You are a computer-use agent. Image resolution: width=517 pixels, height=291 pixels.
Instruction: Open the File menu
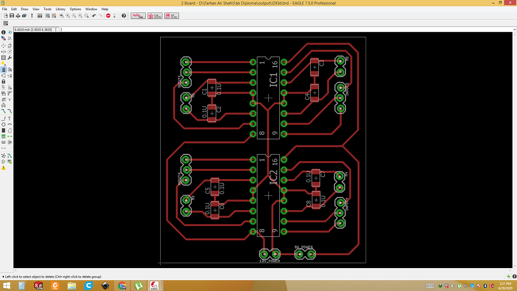pos(4,9)
